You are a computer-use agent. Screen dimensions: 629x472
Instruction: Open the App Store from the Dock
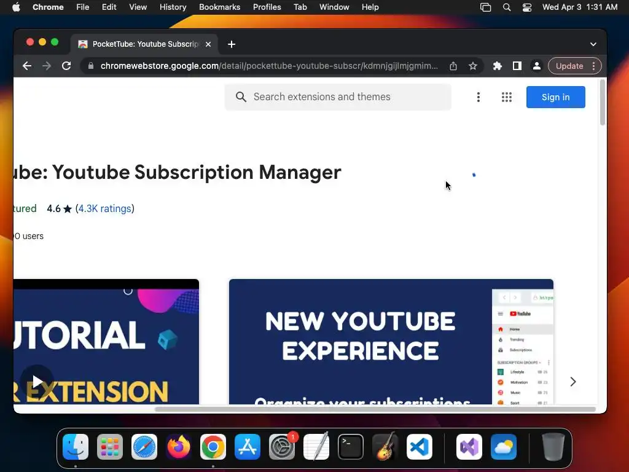pos(248,447)
